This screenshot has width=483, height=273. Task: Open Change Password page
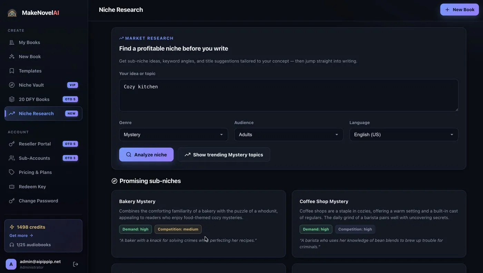point(43,201)
